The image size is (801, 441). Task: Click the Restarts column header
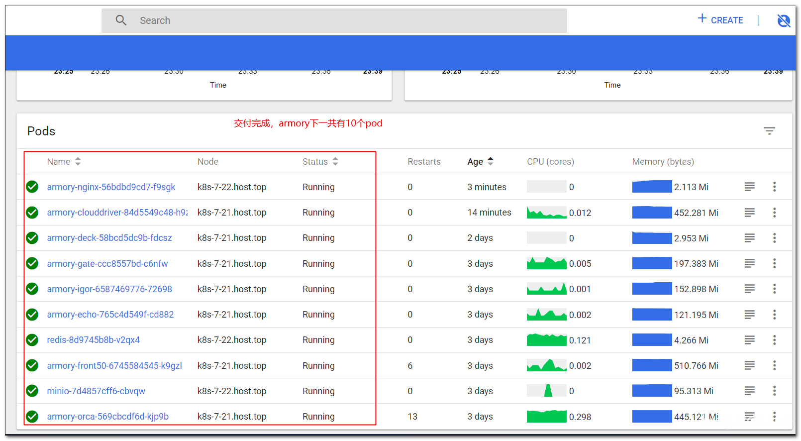424,162
